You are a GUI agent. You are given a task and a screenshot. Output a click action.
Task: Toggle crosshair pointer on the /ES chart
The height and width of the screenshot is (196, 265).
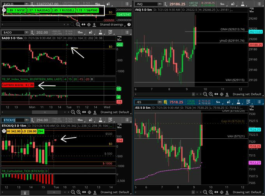(222, 192)
